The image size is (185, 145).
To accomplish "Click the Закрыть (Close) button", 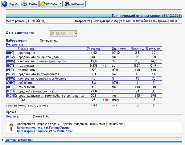I will (11, 4).
